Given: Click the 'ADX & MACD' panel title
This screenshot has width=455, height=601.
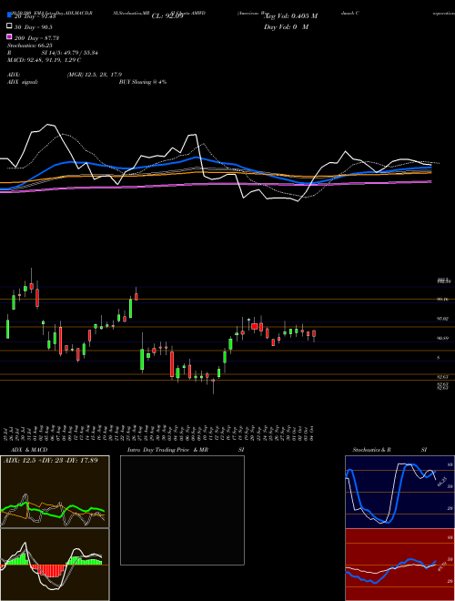Looking at the screenshot, I should [x=29, y=450].
